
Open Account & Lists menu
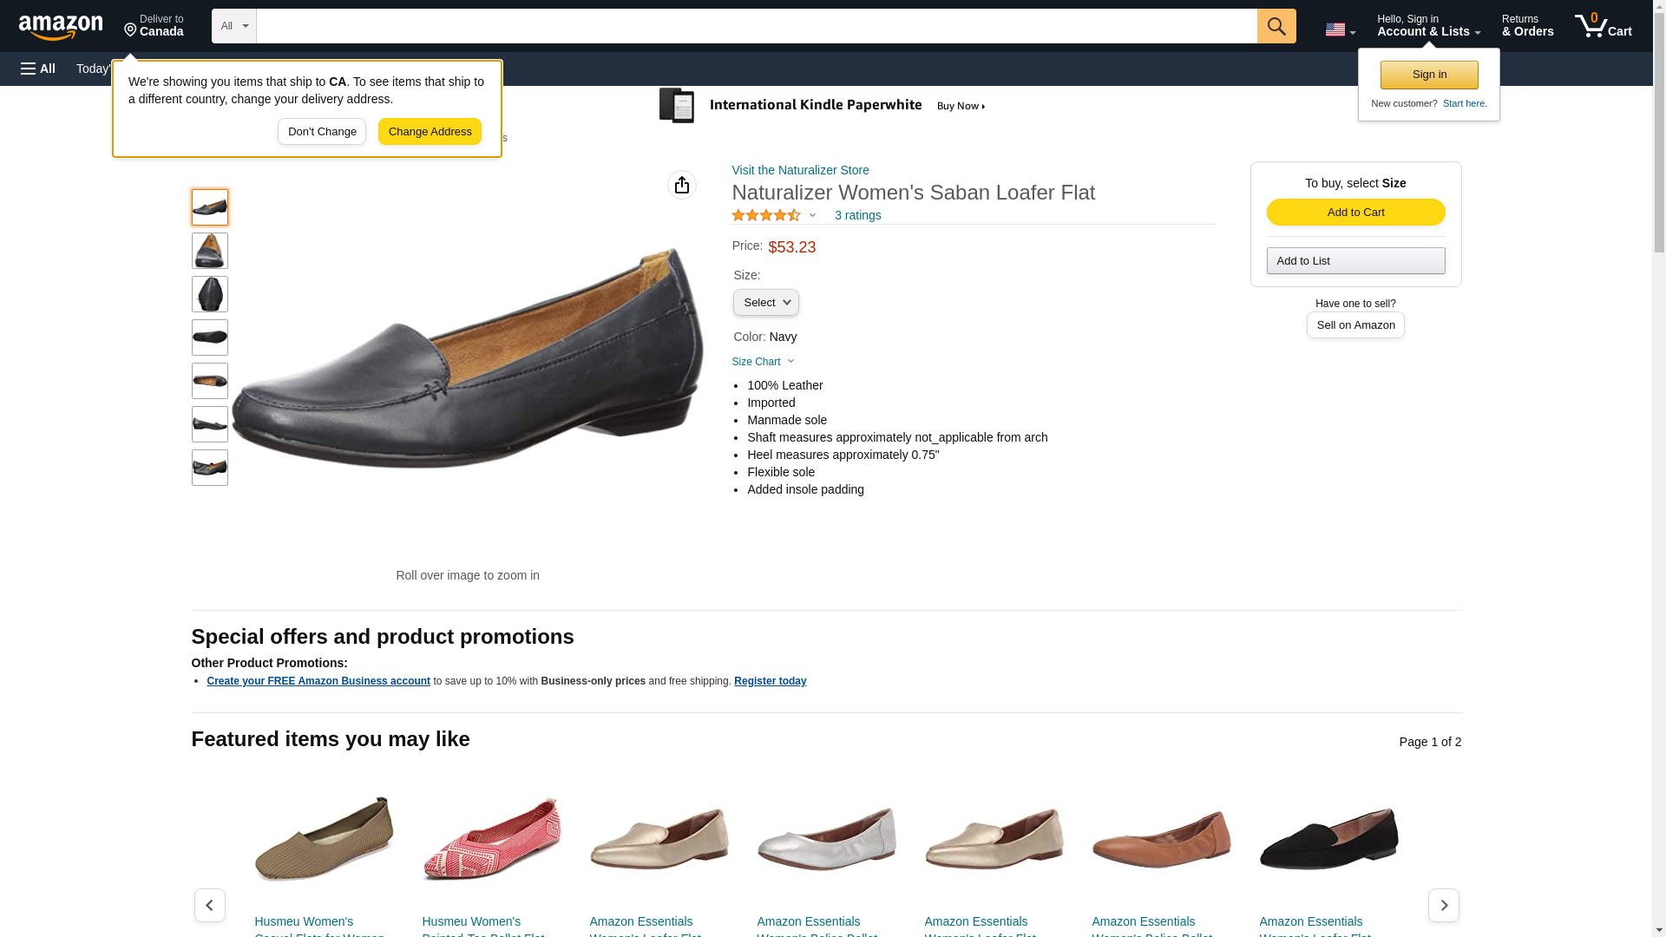(1427, 26)
